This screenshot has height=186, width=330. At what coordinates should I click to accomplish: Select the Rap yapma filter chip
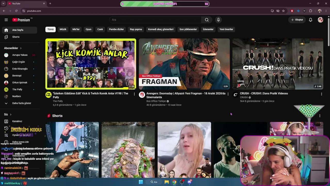click(136, 29)
